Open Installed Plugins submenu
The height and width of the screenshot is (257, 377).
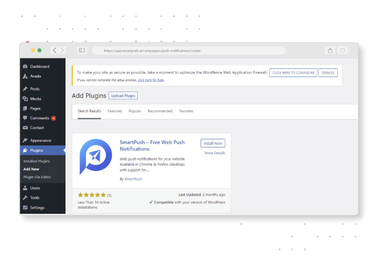tap(37, 161)
